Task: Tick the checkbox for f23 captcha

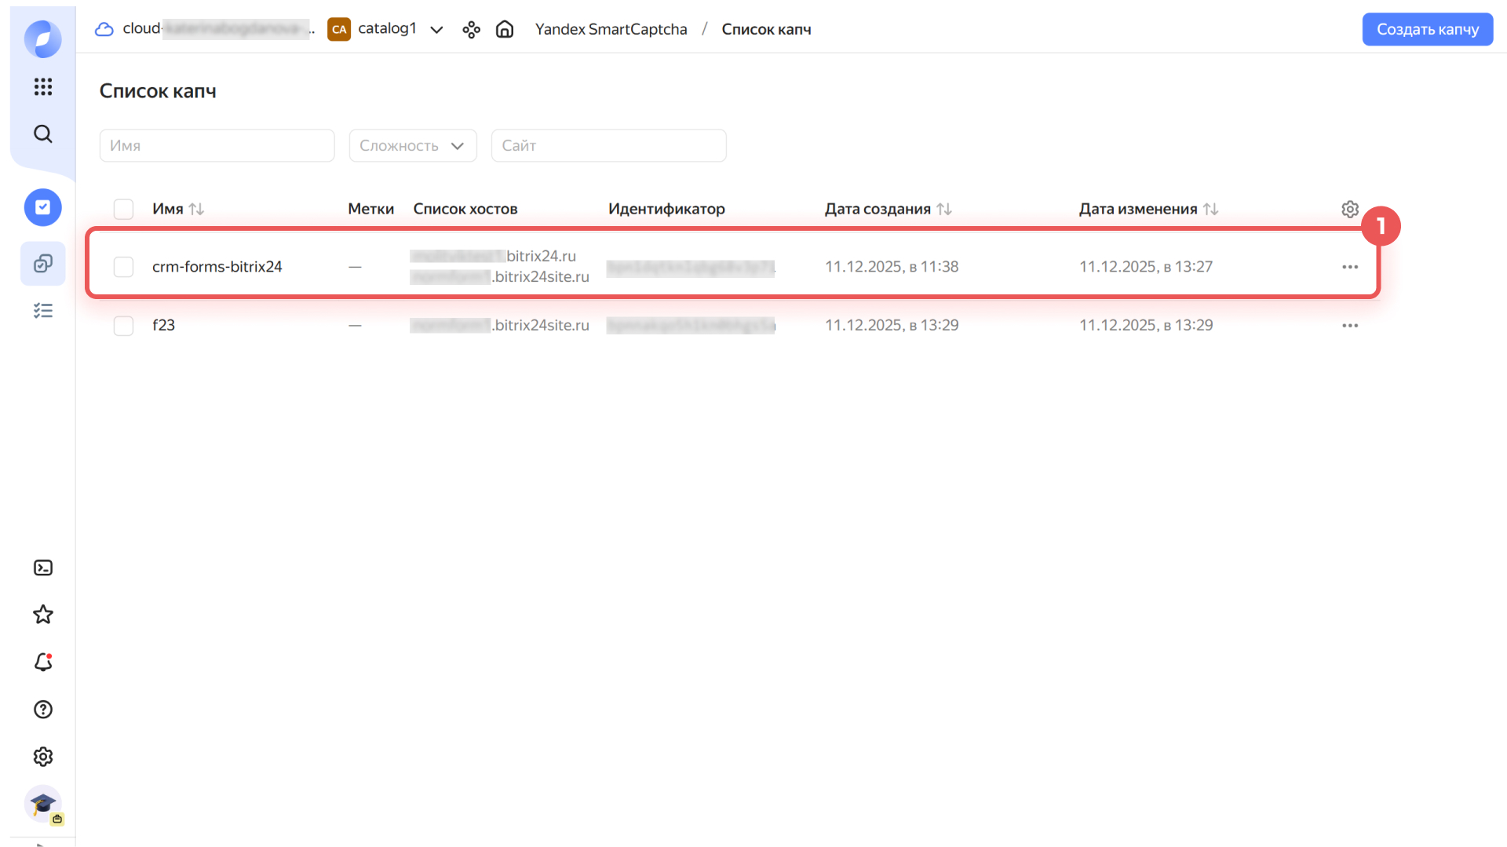Action: (x=123, y=326)
